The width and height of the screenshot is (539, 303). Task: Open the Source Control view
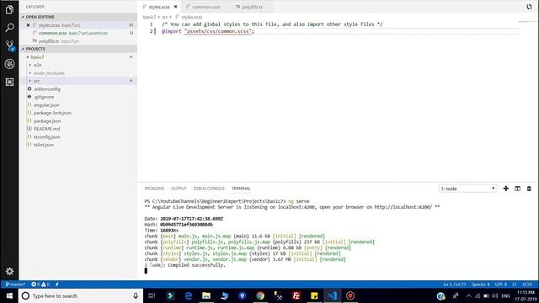[x=9, y=45]
